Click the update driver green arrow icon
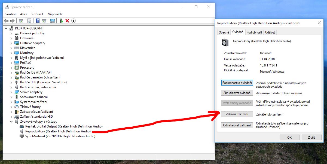 [x=61, y=21]
